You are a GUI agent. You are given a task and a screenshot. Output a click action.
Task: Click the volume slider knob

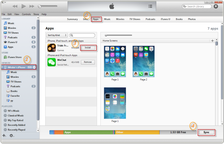[x=39, y=6]
